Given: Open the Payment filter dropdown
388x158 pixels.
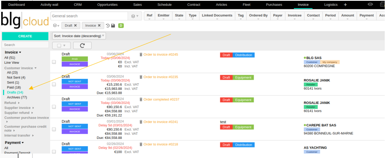Looking at the screenshot, I should pyautogui.click(x=367, y=16).
